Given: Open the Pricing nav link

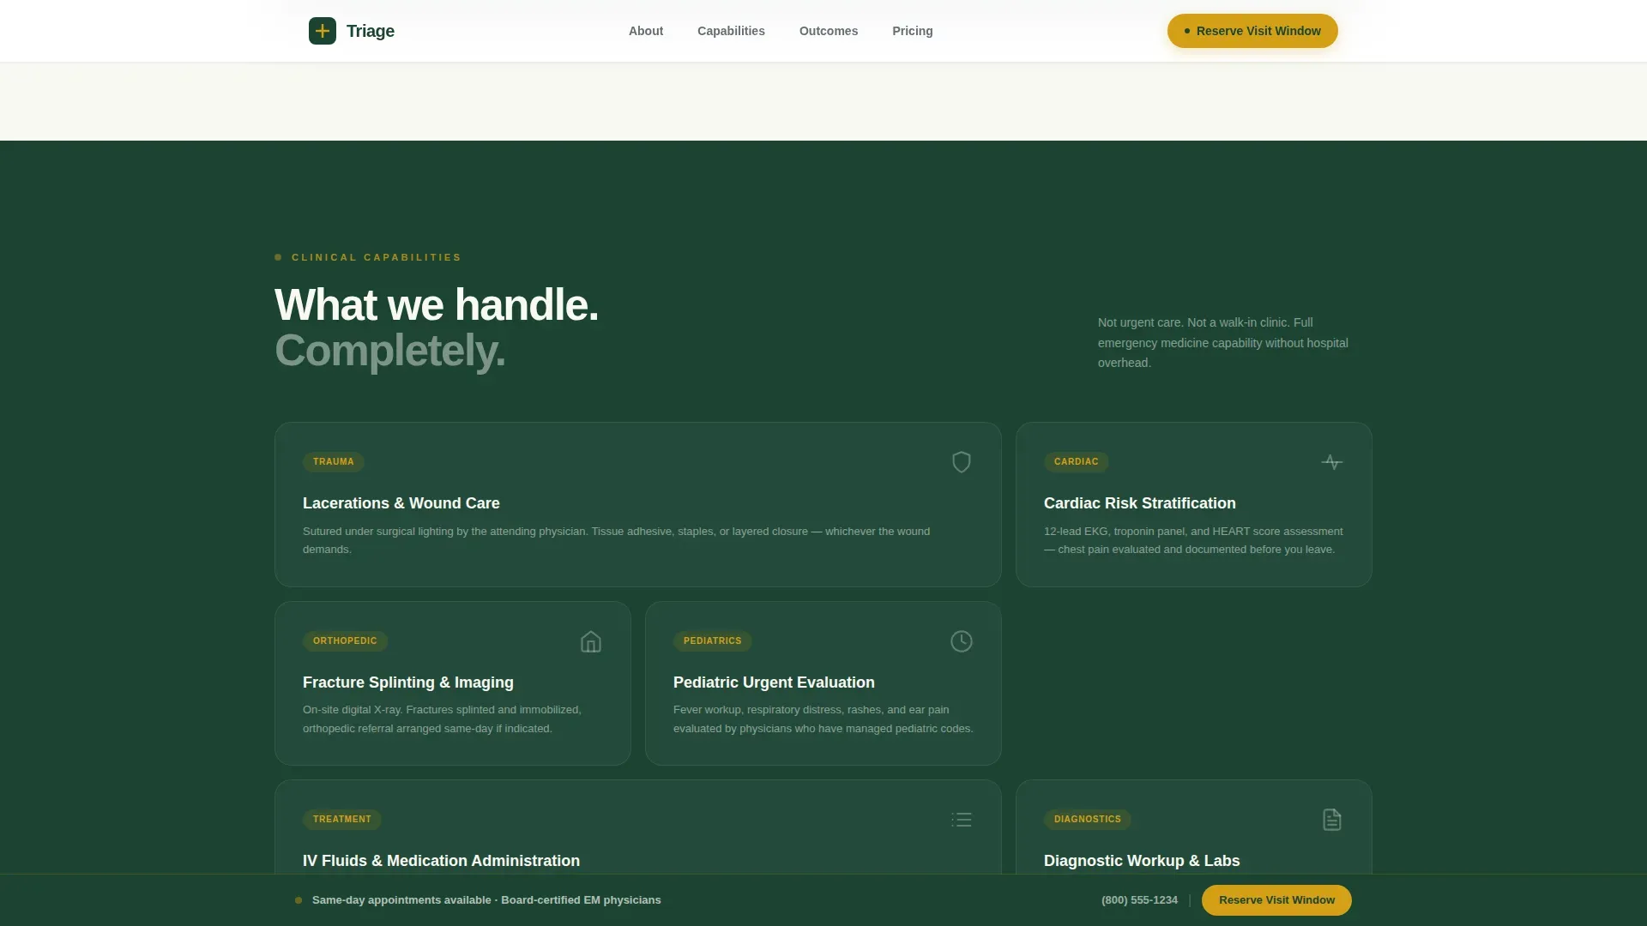Looking at the screenshot, I should click(913, 31).
